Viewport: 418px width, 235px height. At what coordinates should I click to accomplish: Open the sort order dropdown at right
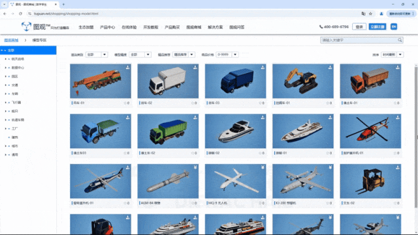392,55
